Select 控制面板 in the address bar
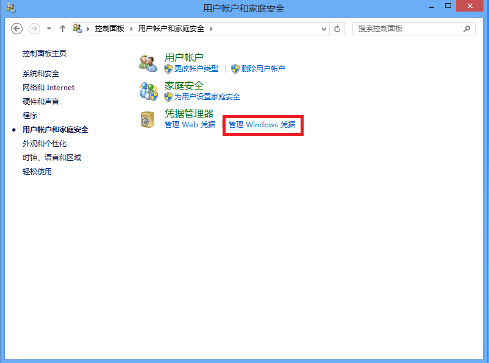 click(110, 29)
